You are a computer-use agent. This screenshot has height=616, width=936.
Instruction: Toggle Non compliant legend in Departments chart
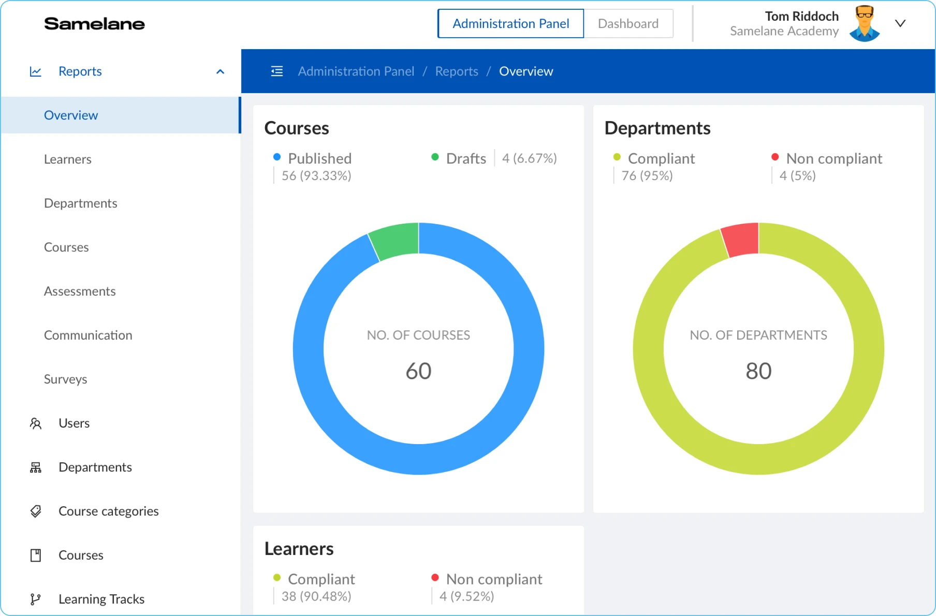[833, 158]
